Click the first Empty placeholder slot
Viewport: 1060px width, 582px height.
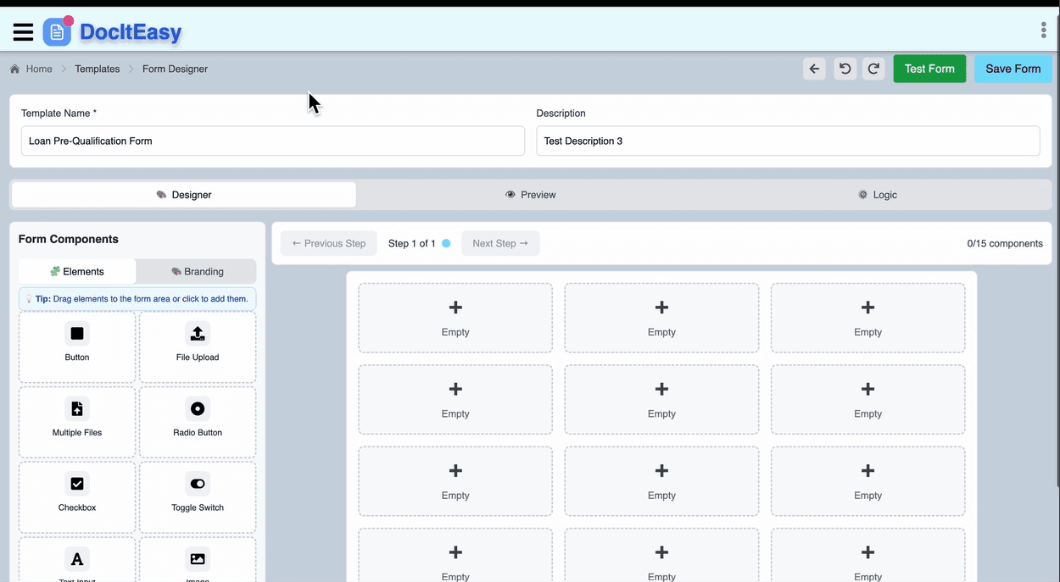tap(455, 317)
